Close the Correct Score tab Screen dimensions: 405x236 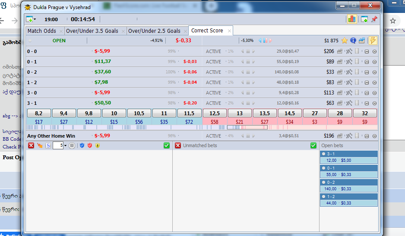click(229, 31)
